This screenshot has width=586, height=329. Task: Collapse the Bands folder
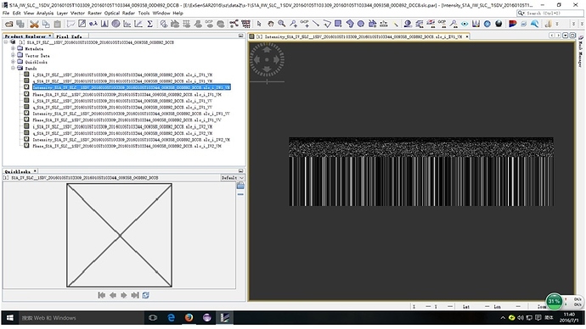point(13,69)
